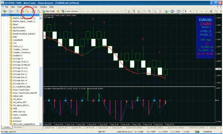Select the Heiken Ashi indicator
This screenshot has width=223, height=134.
[18, 96]
